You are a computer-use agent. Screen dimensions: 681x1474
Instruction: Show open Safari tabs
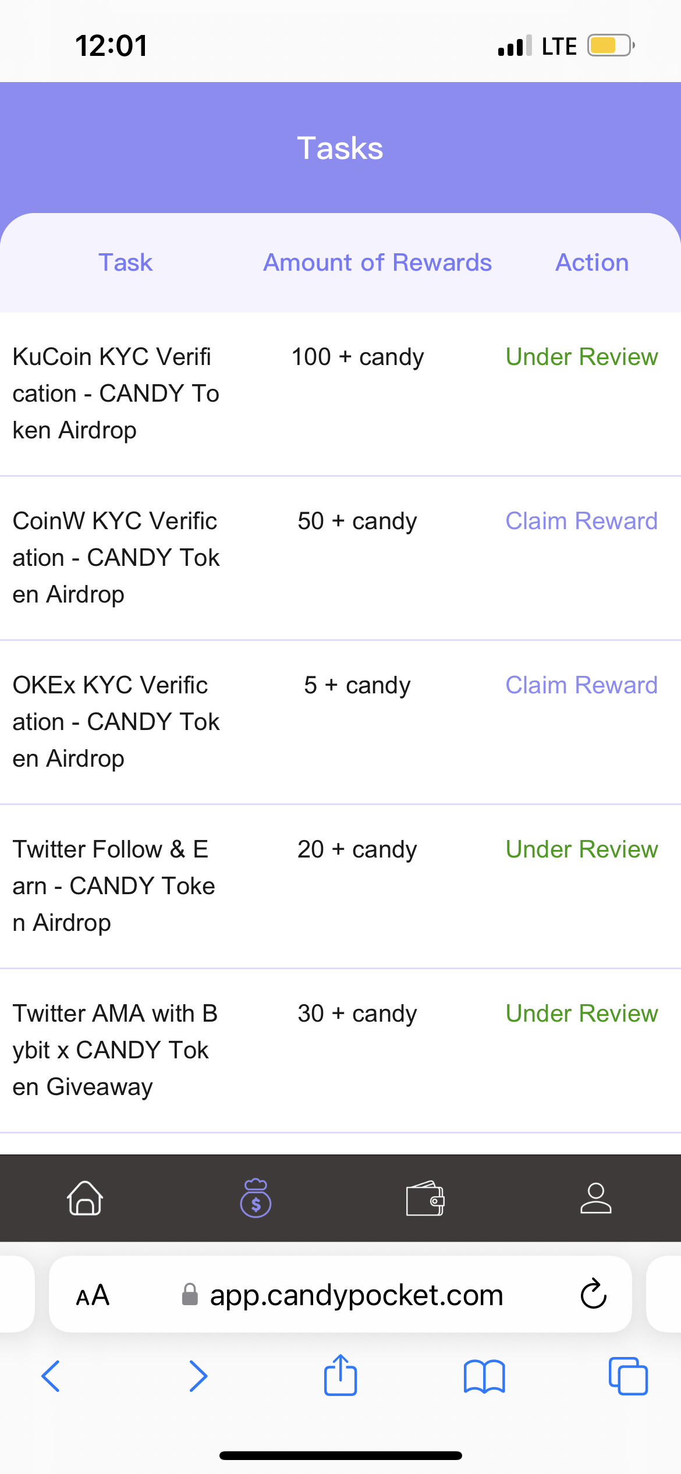(x=628, y=1376)
